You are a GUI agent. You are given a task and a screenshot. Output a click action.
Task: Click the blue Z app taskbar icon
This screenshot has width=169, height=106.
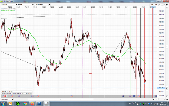coord(39,104)
